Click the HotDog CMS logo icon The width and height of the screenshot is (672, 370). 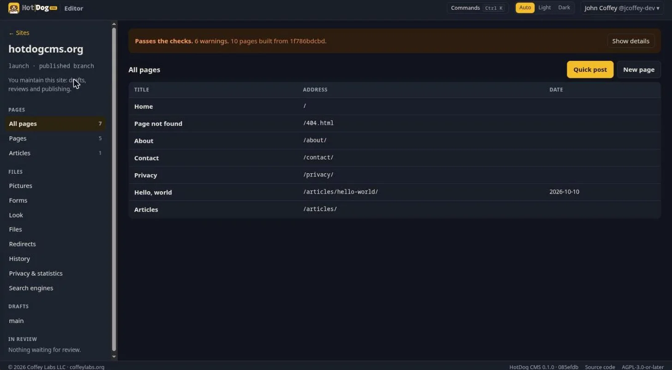pyautogui.click(x=14, y=8)
